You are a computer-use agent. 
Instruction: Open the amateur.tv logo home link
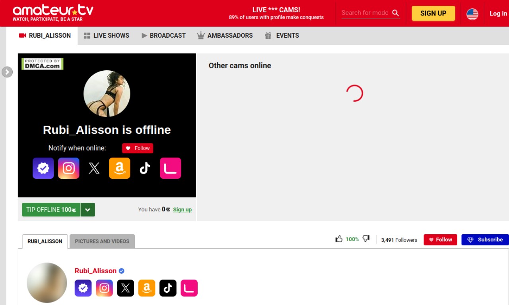pos(53,12)
